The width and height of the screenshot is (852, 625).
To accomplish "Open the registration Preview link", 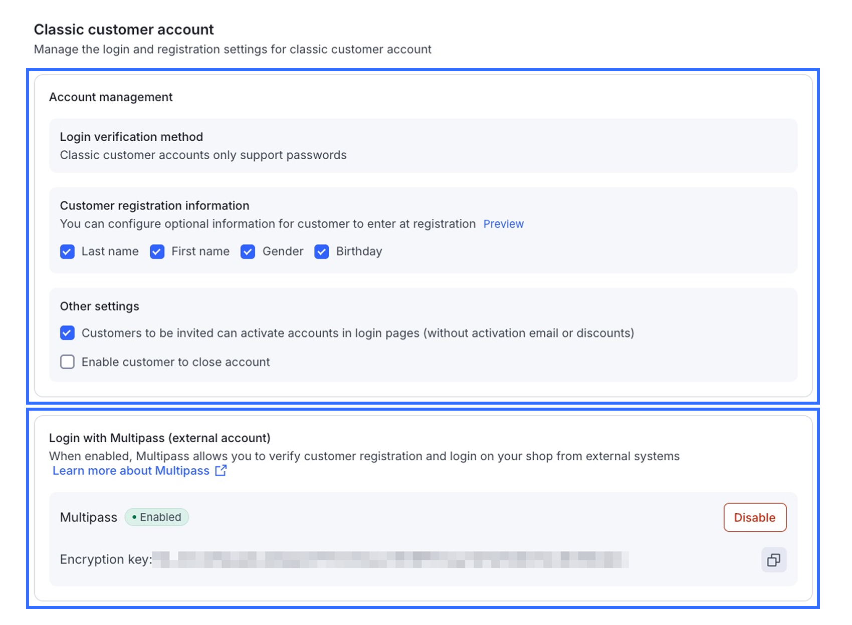I will coord(503,224).
